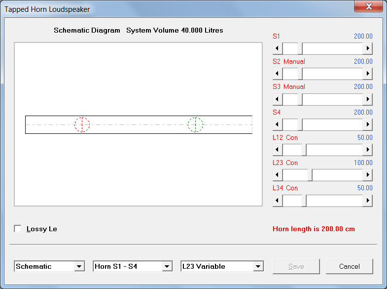Click the S1 value 200.00
Image resolution: width=387 pixels, height=289 pixels.
coord(363,36)
